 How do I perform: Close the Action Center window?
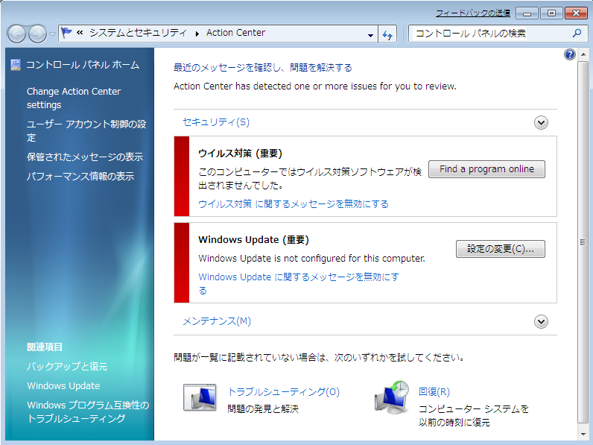pos(576,13)
